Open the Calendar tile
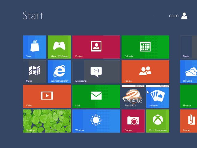 coord(145,47)
